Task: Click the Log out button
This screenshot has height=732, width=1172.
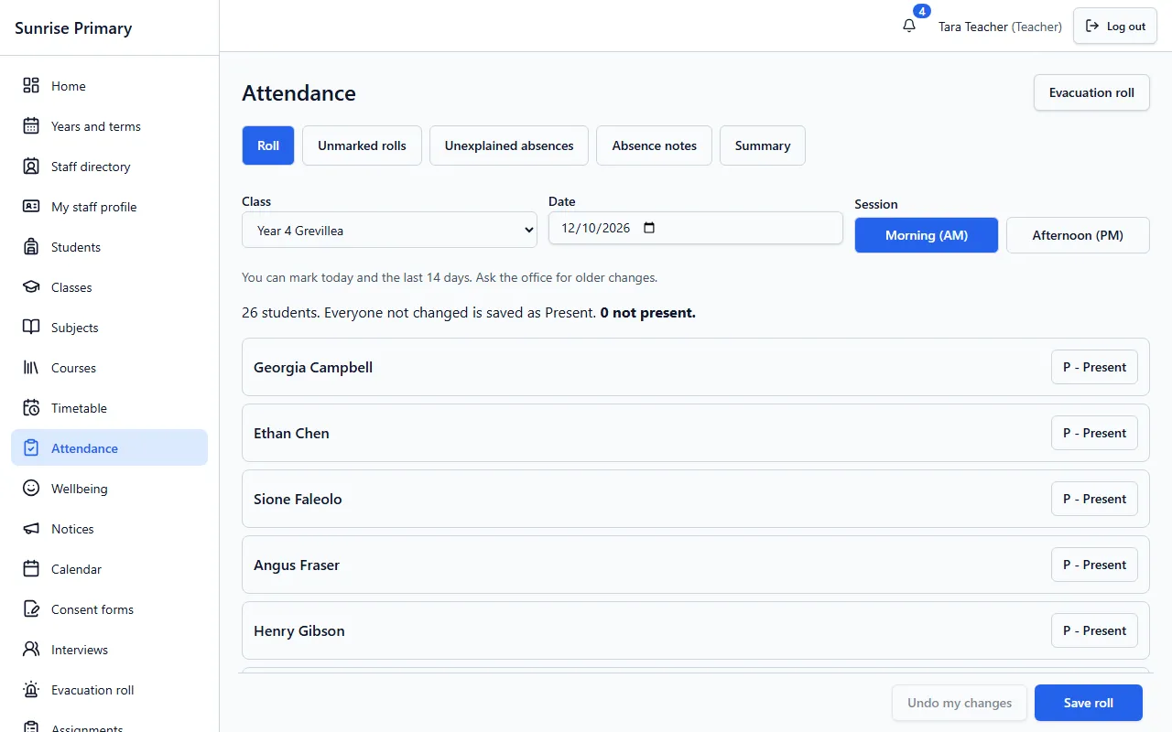Action: 1115,27
